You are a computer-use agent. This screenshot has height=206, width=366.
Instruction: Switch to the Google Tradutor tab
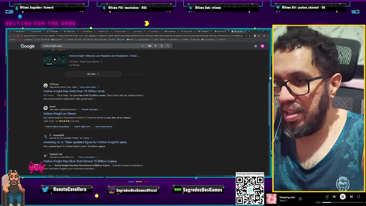point(171,31)
